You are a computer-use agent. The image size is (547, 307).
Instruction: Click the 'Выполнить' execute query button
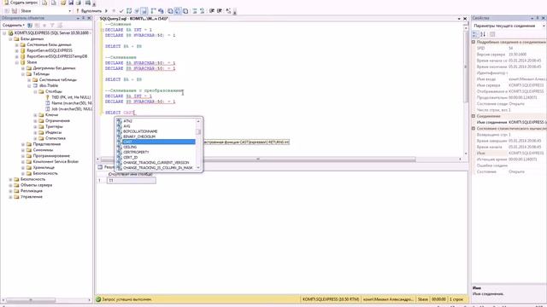coord(89,11)
